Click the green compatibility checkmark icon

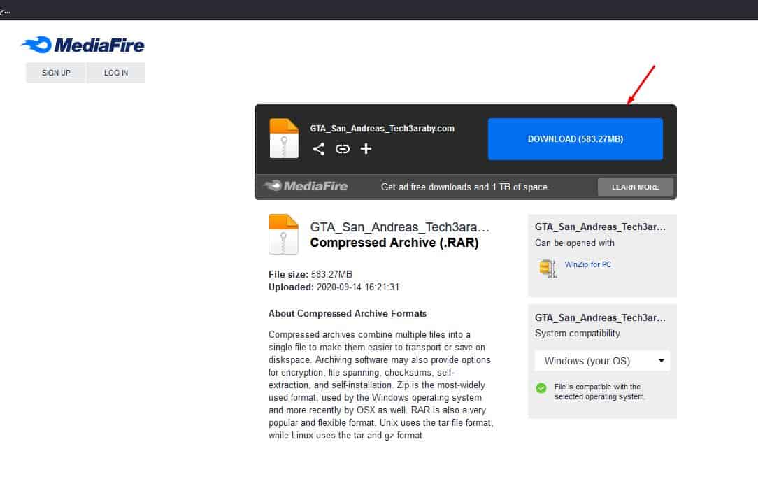point(541,388)
